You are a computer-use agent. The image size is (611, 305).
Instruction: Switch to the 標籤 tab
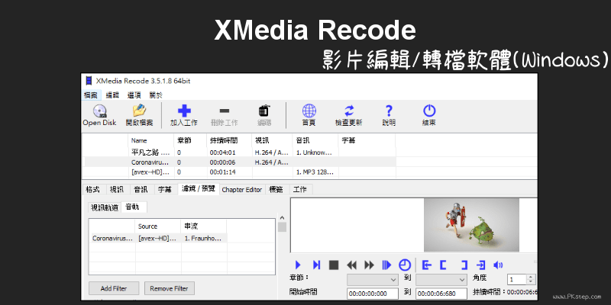pos(276,190)
